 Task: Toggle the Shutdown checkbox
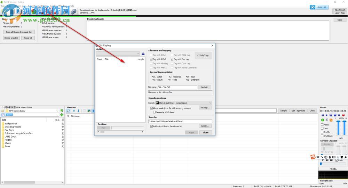coord(322,136)
